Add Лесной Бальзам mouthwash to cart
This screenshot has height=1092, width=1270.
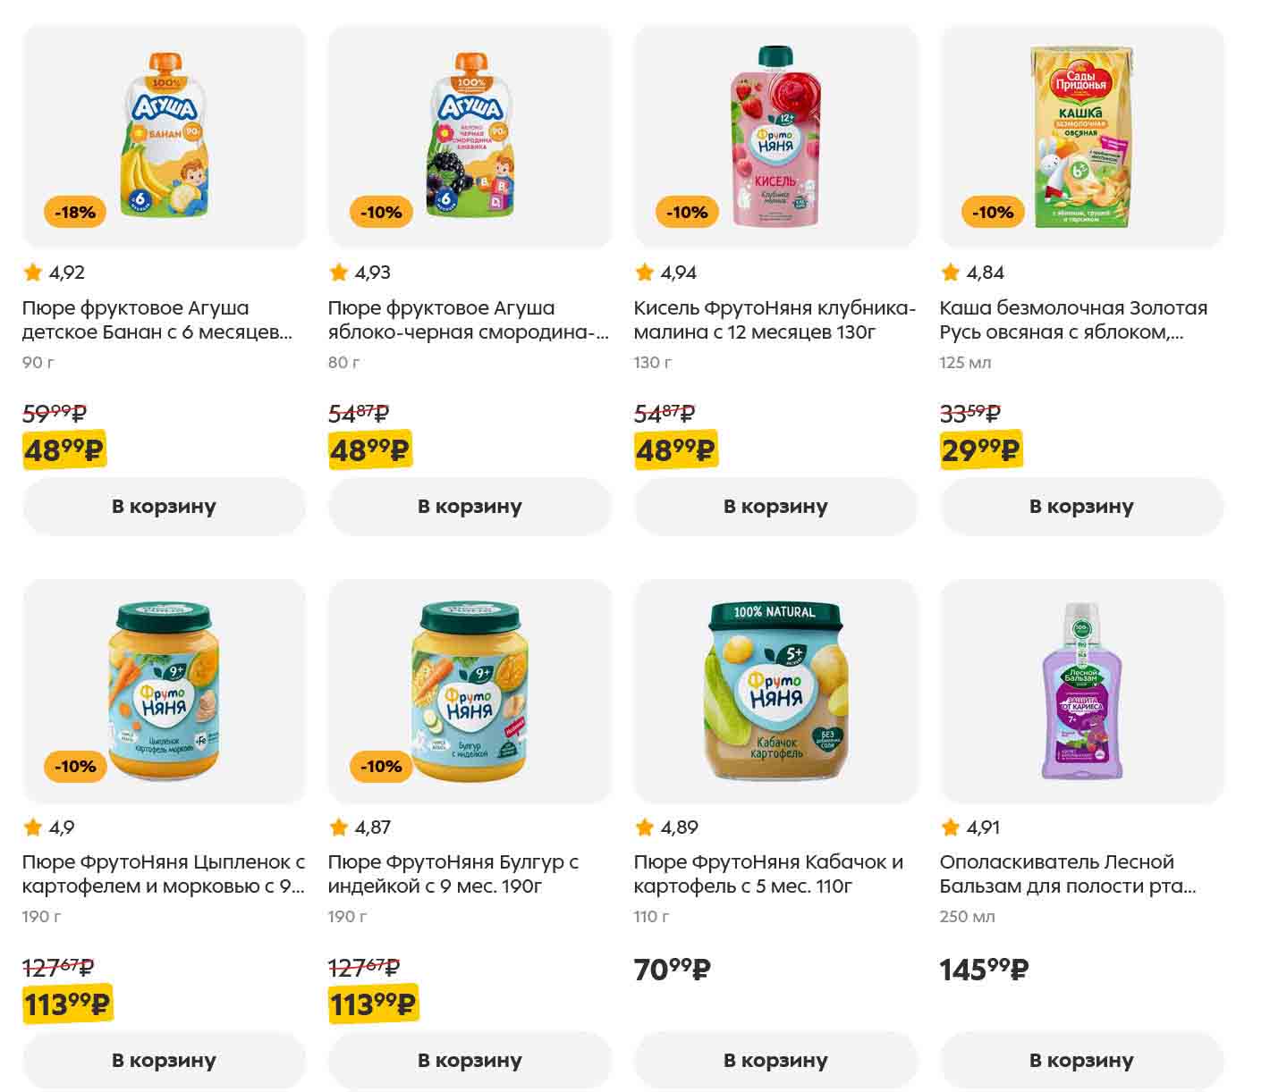1081,1061
